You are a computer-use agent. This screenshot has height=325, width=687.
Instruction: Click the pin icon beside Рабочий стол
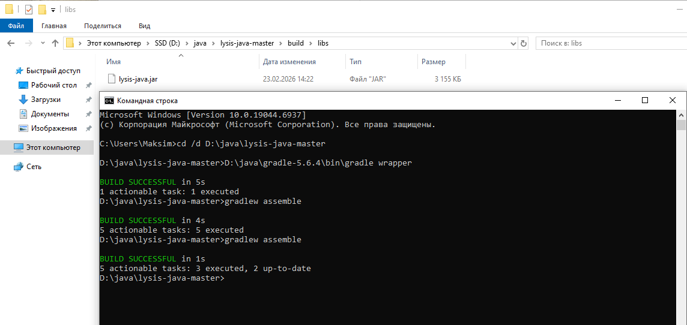point(89,85)
